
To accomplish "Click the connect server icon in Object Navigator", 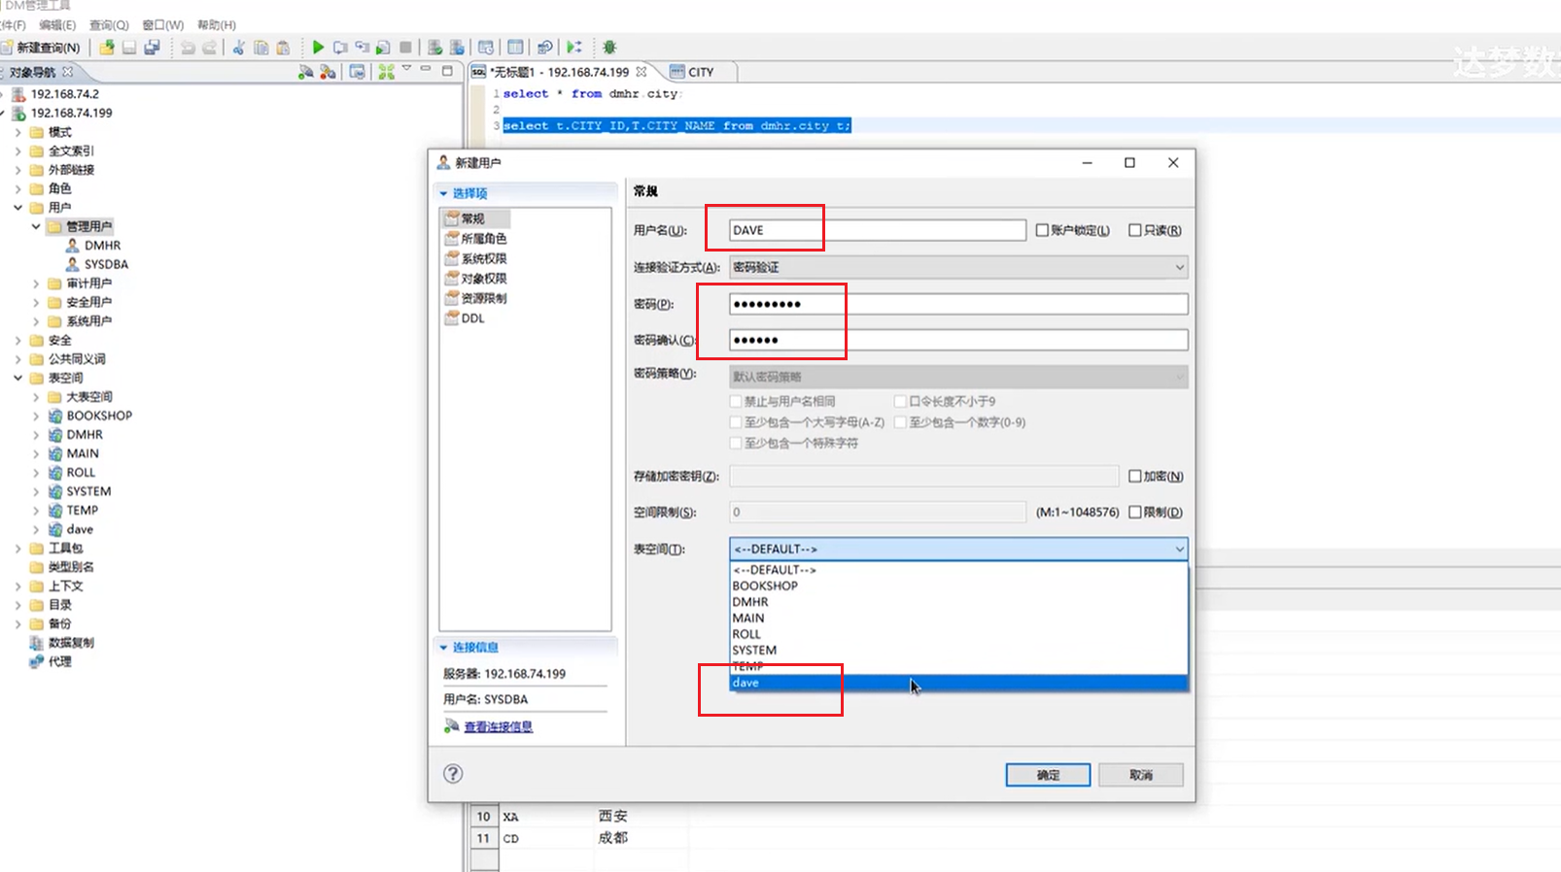I will 305,72.
